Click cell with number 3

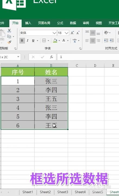pos(18,99)
